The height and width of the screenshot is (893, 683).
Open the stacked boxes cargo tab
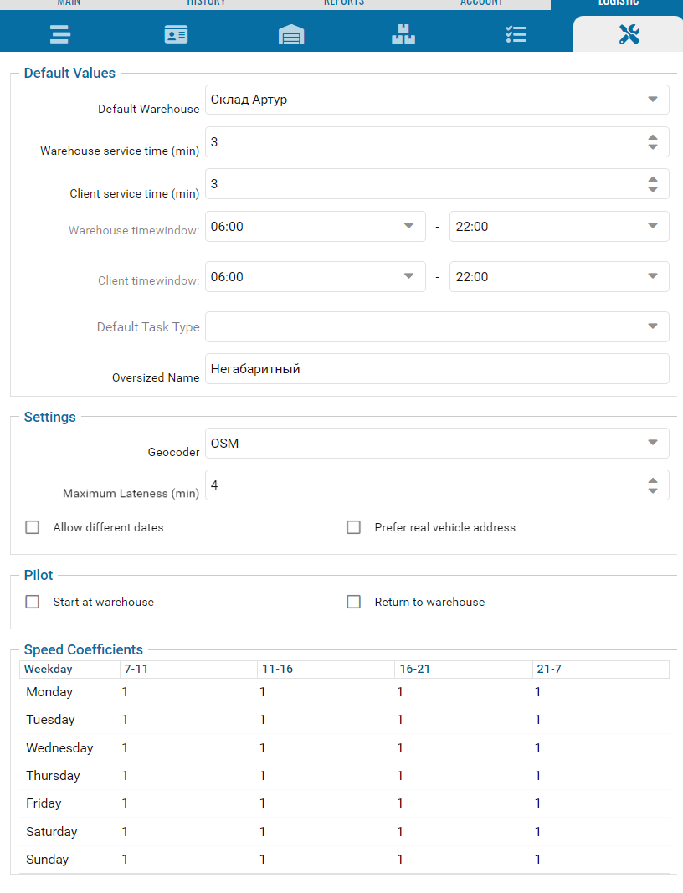tap(403, 34)
